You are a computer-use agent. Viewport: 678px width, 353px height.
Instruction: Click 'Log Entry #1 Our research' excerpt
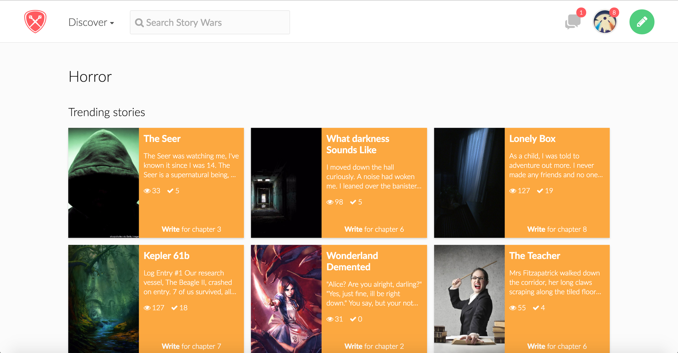click(x=190, y=282)
